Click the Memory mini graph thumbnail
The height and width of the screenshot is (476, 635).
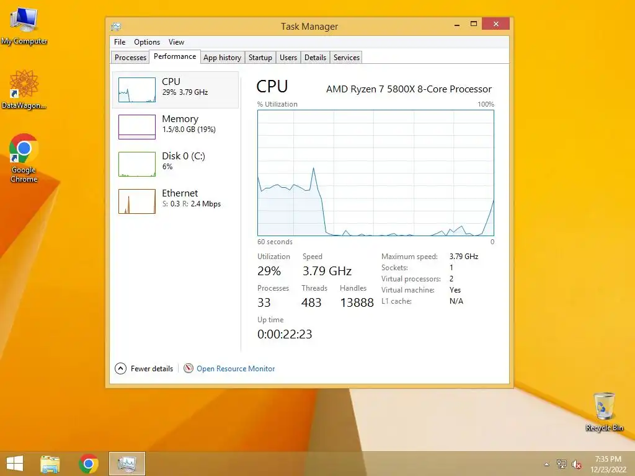coord(137,127)
